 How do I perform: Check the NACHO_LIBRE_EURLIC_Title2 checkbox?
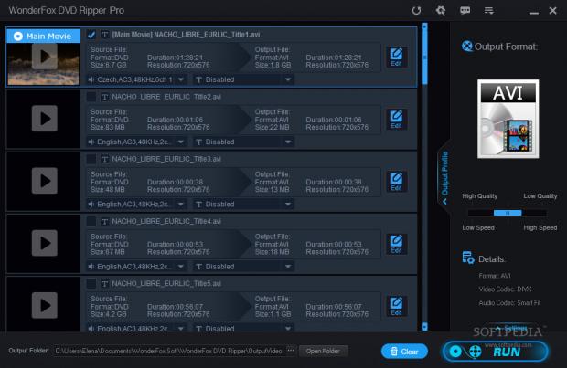pos(91,97)
